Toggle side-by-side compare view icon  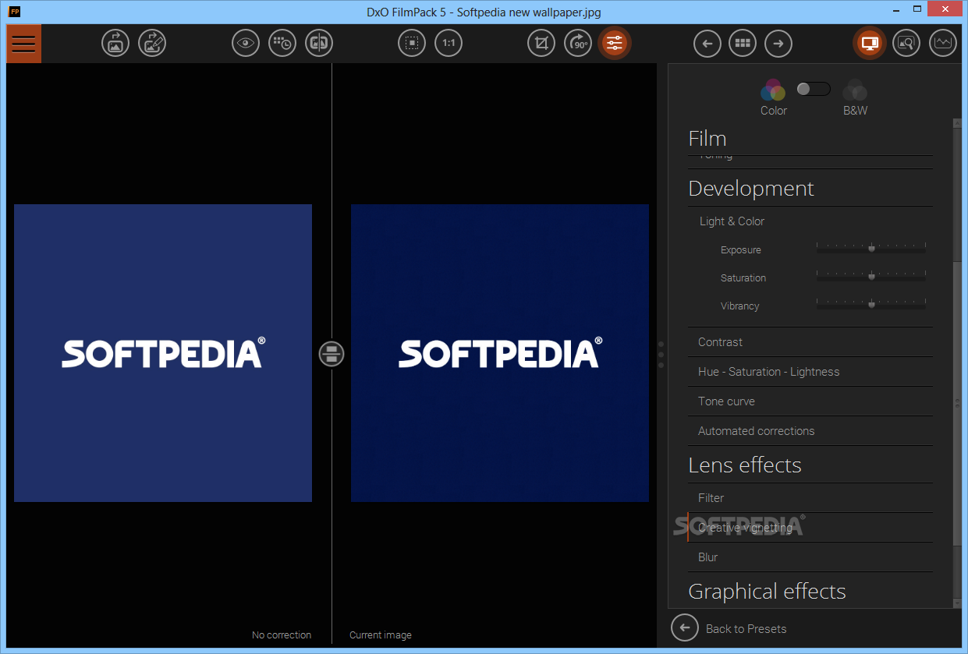pos(319,43)
